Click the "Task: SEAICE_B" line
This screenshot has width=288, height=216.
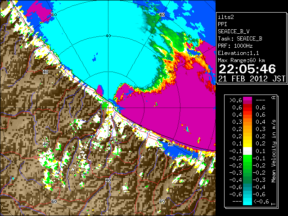click(x=240, y=39)
